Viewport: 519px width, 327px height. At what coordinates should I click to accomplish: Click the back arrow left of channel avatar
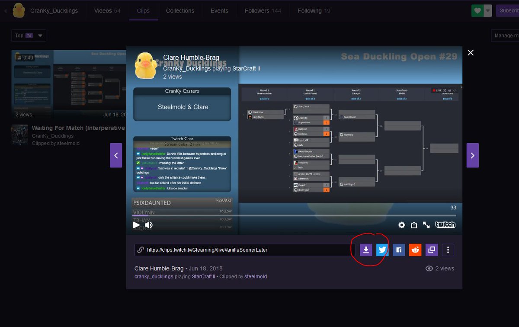5,11
